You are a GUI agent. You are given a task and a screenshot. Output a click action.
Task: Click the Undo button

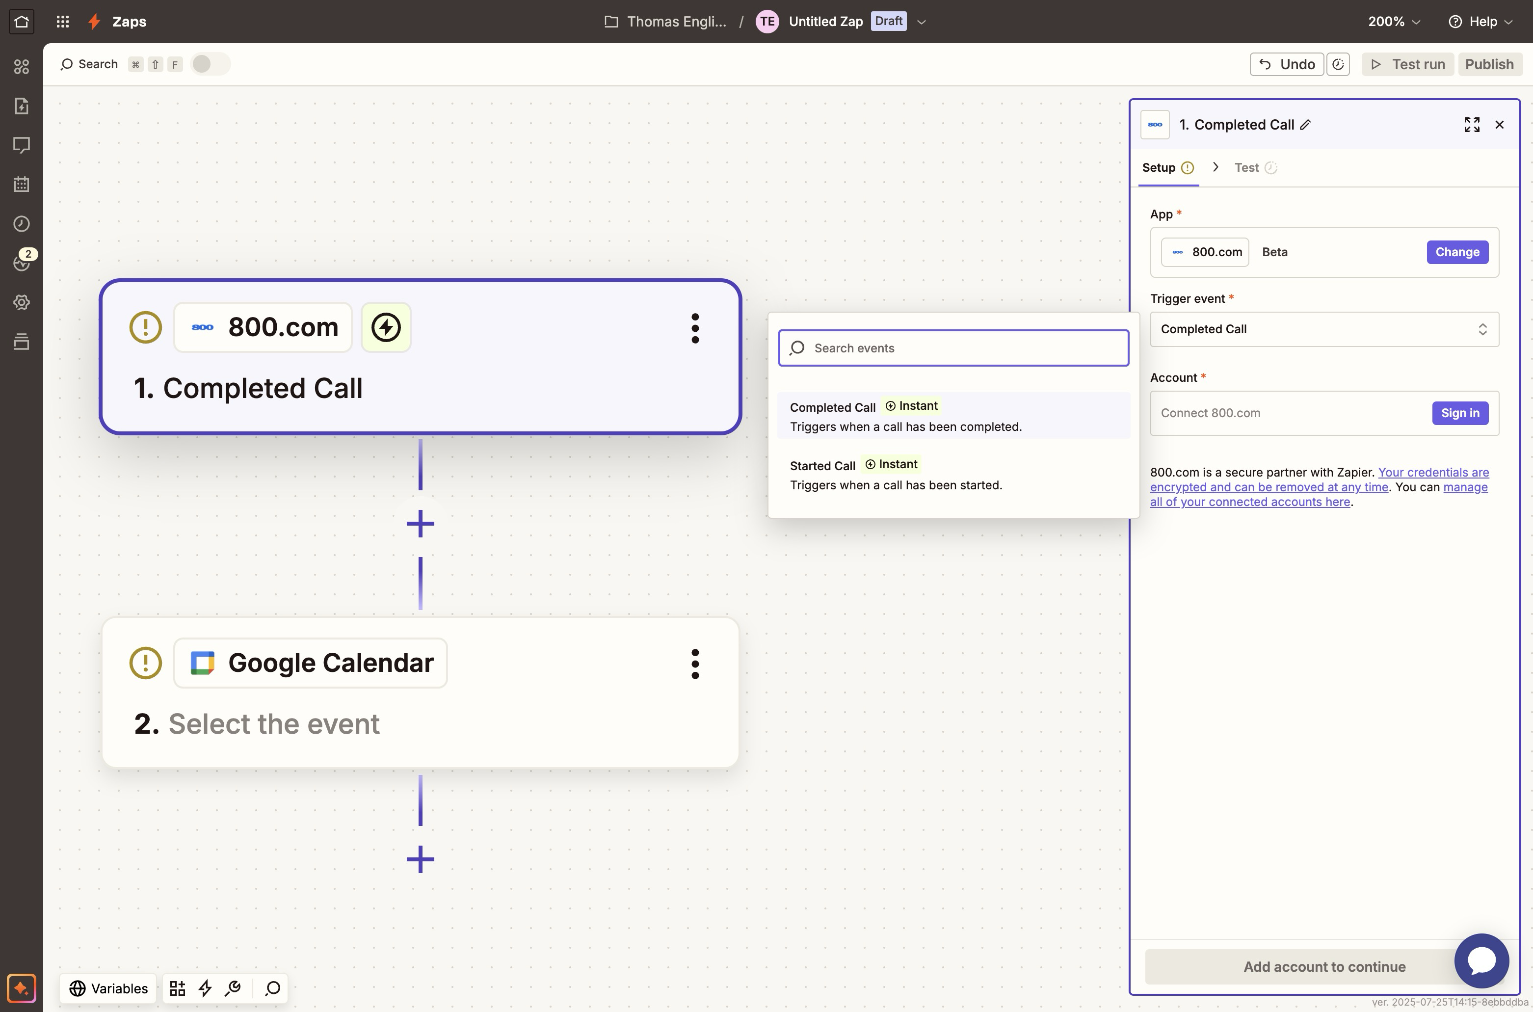pos(1287,64)
